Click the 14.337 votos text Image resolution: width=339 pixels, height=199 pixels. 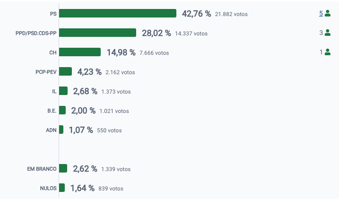point(191,34)
